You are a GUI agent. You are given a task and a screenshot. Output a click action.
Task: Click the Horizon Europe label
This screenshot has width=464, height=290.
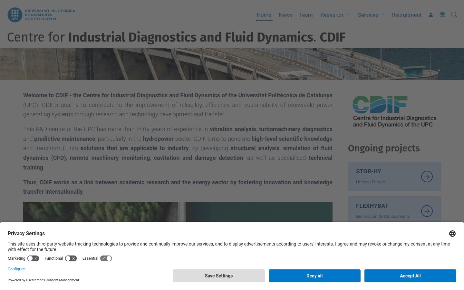[371, 182]
